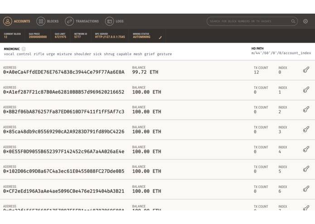This screenshot has width=315, height=224.
Task: Click the 100.00 ETH balance of index 4
Action: point(146,151)
